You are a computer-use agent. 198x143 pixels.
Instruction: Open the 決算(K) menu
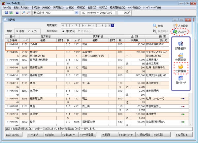click(x=46, y=8)
